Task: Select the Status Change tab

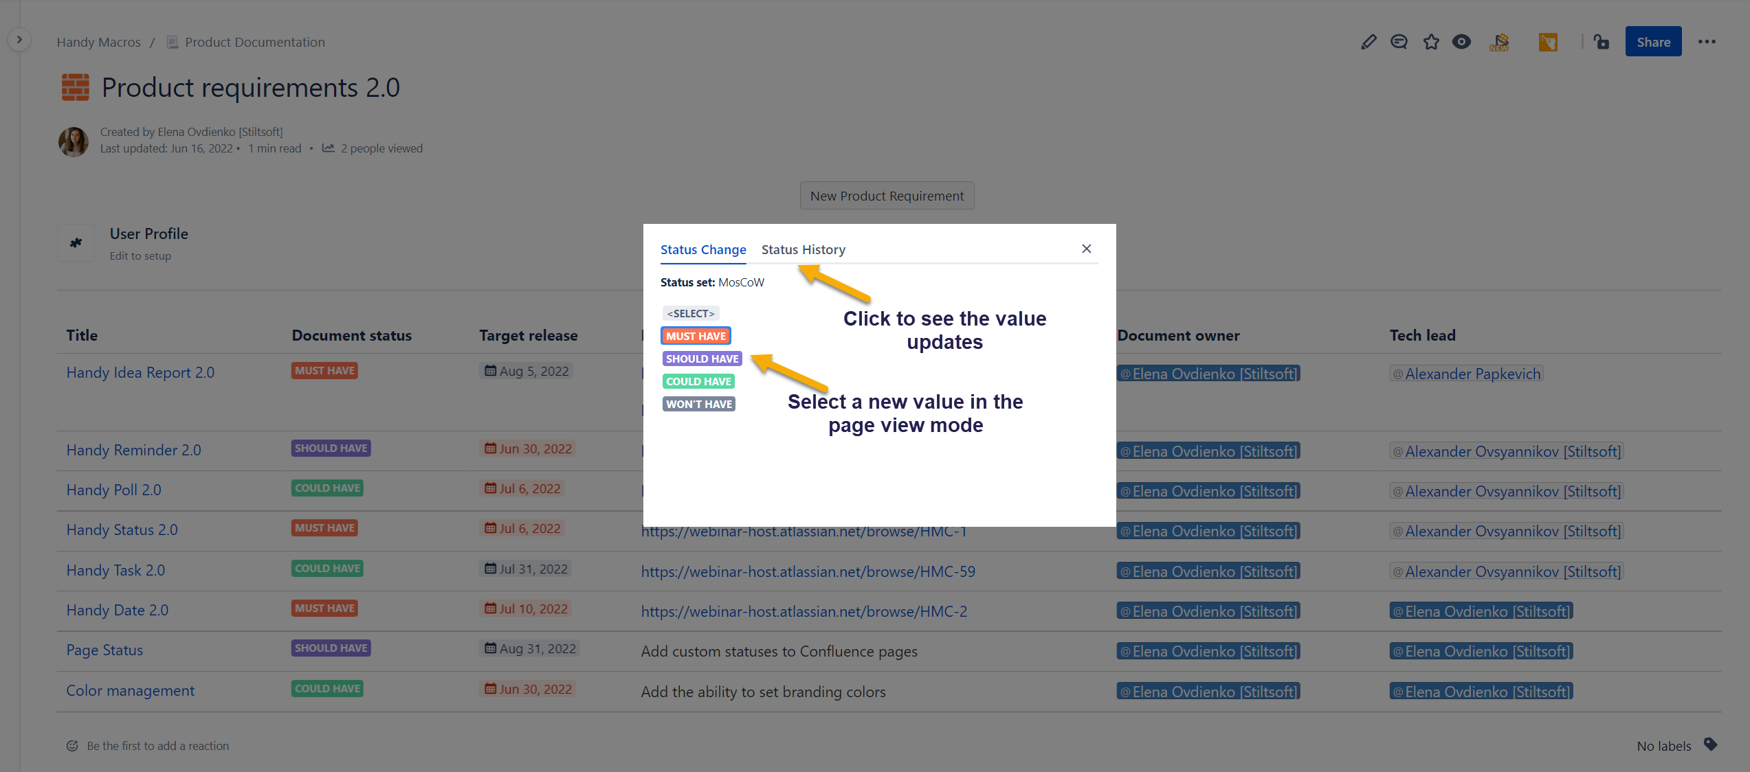Action: (x=702, y=249)
